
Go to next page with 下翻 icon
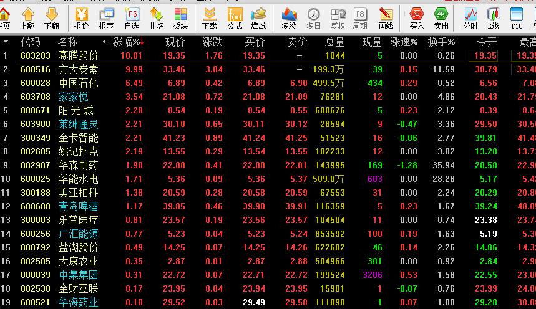click(x=52, y=18)
